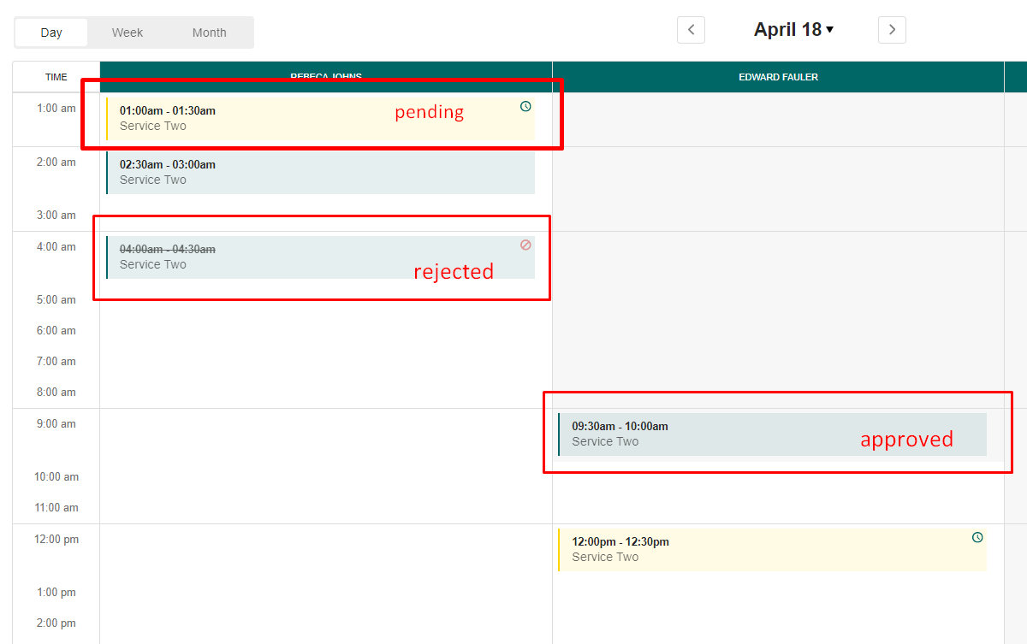Switch to the Month view
The width and height of the screenshot is (1027, 644).
click(x=210, y=32)
